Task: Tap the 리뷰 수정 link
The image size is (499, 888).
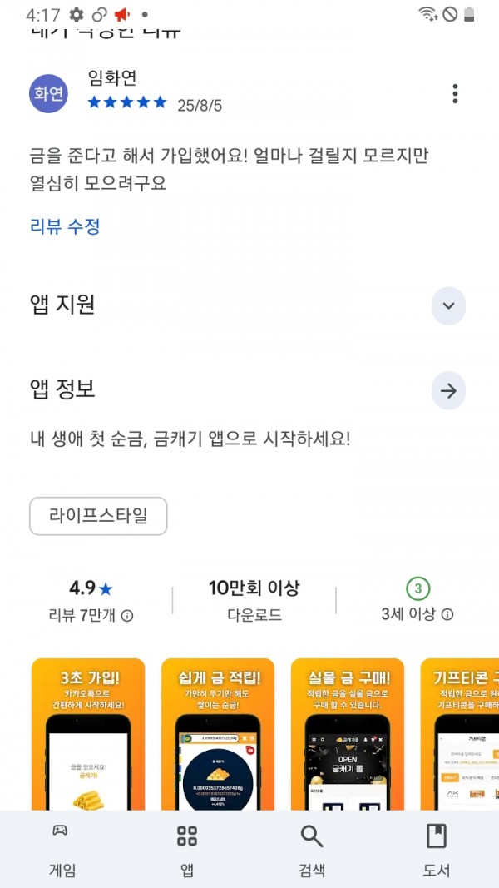Action: pyautogui.click(x=65, y=227)
